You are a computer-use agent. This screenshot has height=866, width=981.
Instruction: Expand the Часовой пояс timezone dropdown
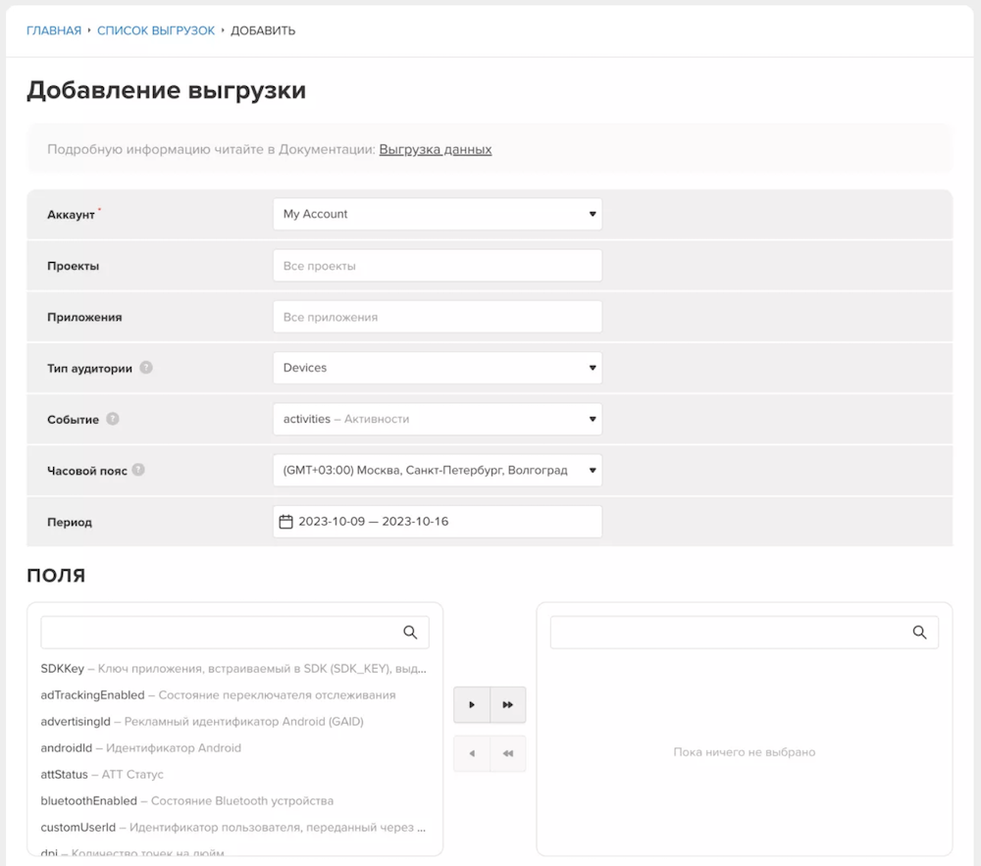point(437,470)
